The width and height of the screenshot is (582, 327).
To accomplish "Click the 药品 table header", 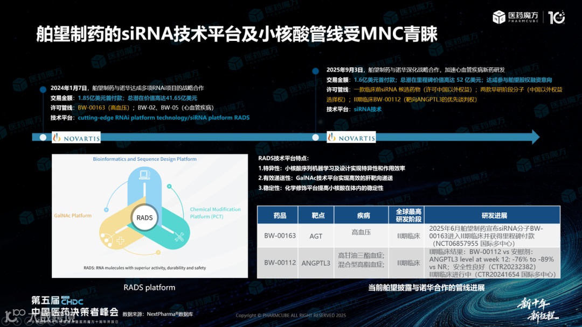I will point(278,215).
